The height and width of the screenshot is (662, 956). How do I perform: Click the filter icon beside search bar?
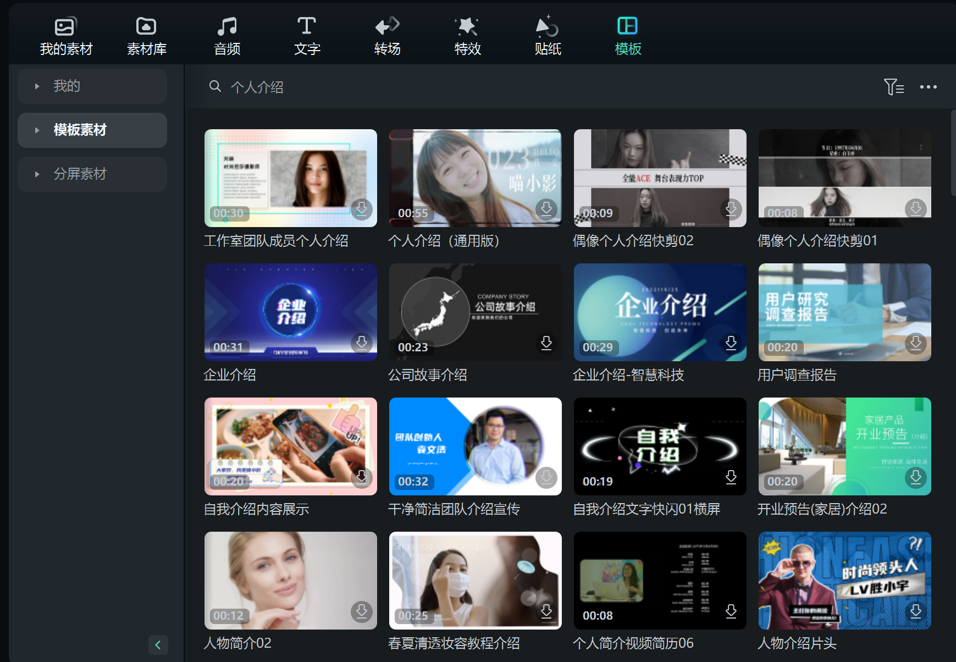click(x=893, y=87)
